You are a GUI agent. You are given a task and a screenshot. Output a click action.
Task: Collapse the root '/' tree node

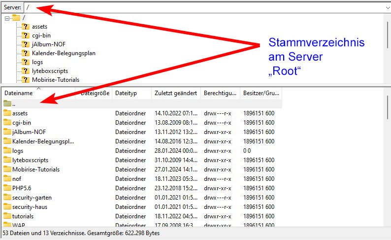(x=7, y=18)
